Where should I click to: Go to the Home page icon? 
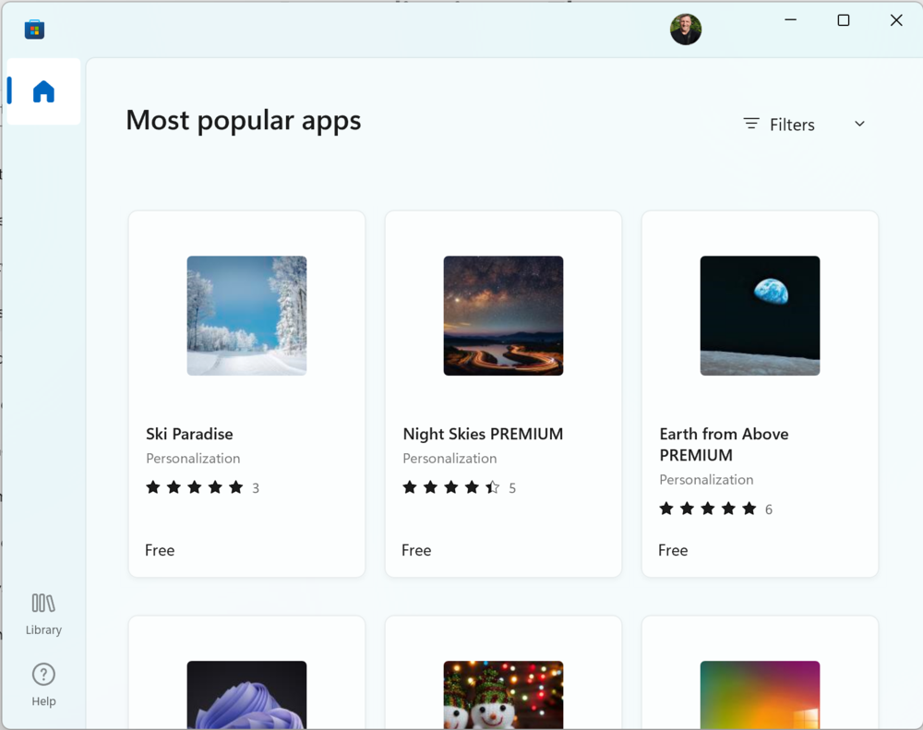pyautogui.click(x=43, y=91)
